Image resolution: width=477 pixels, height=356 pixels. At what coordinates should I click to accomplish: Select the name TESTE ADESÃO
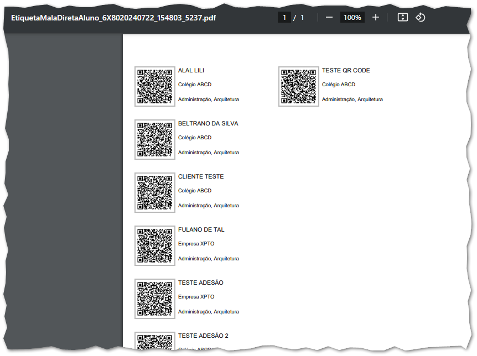(x=201, y=282)
